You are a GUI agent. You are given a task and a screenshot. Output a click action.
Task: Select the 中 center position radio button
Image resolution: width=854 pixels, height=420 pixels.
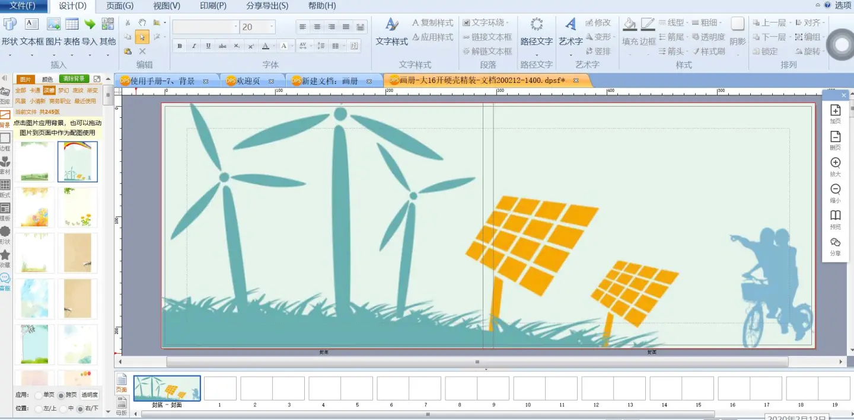63,409
